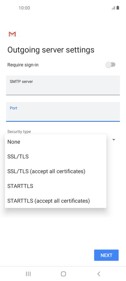Tap the Outgoing server settings heading

pyautogui.click(x=51, y=50)
